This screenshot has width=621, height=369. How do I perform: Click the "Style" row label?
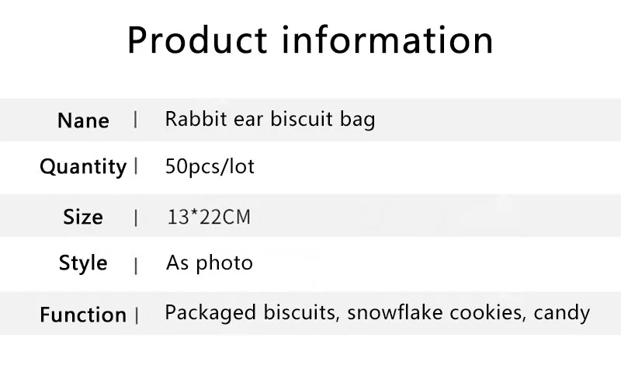[83, 263]
